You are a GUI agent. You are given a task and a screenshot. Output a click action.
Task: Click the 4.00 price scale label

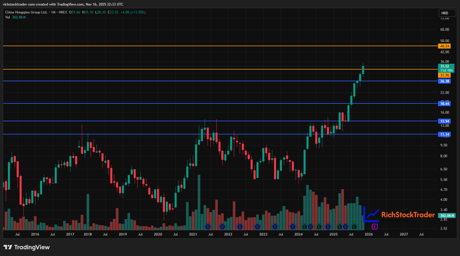point(444,200)
